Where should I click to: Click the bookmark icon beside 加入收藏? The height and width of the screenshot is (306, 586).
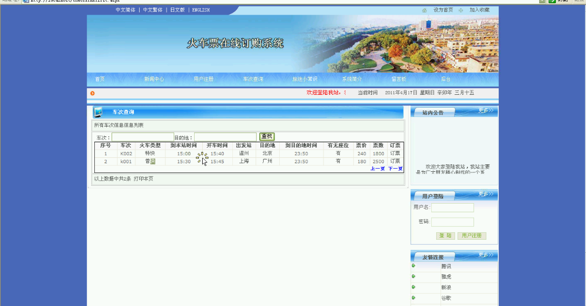[461, 10]
